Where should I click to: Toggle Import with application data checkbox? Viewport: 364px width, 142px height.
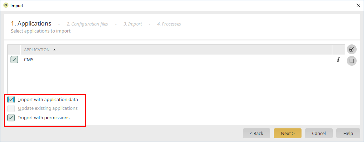[x=11, y=100]
